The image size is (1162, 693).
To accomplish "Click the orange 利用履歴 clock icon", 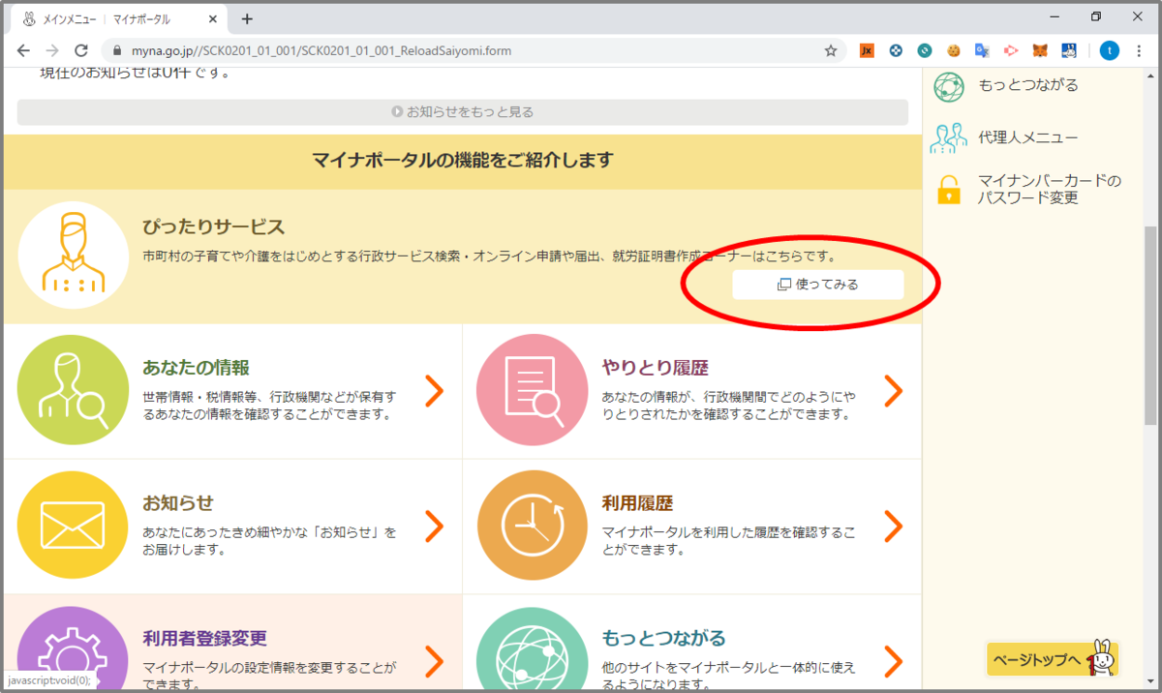I will tap(532, 526).
